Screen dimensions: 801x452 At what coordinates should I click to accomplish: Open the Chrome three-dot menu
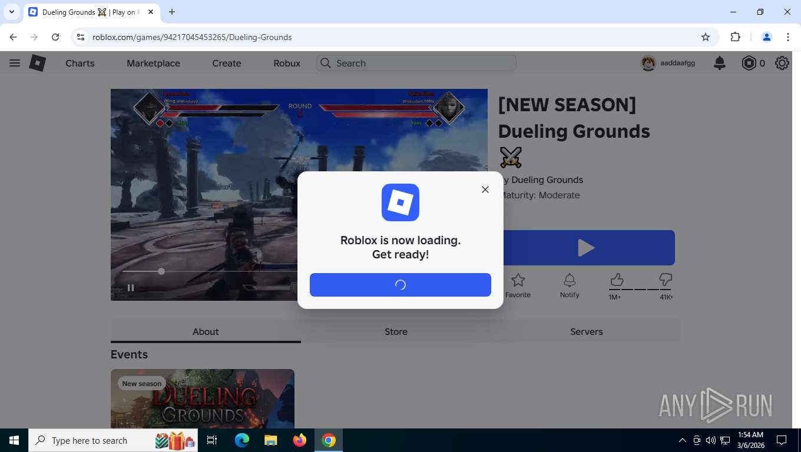tap(788, 37)
